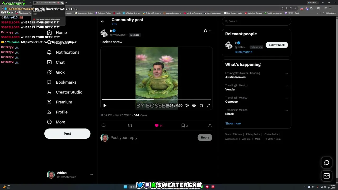Go back with the Community post arrow
Image resolution: width=338 pixels, height=190 pixels.
pos(102,21)
